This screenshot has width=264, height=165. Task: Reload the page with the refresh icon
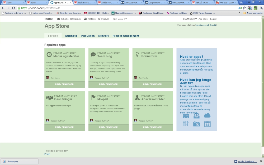13,8
